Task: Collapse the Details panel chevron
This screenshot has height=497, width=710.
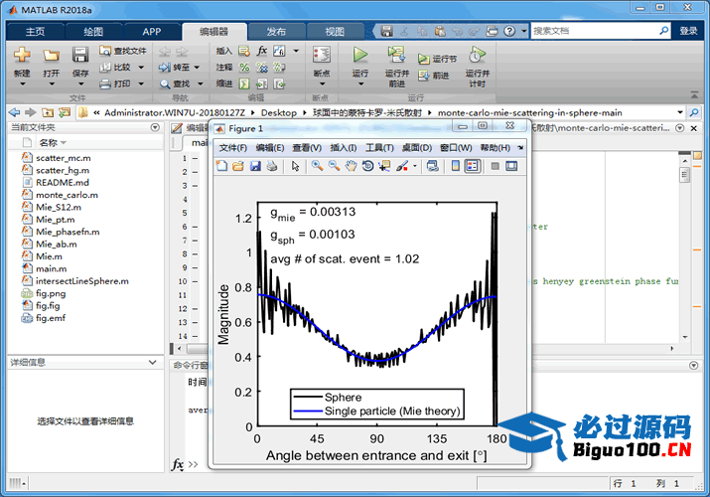Action: tap(153, 363)
